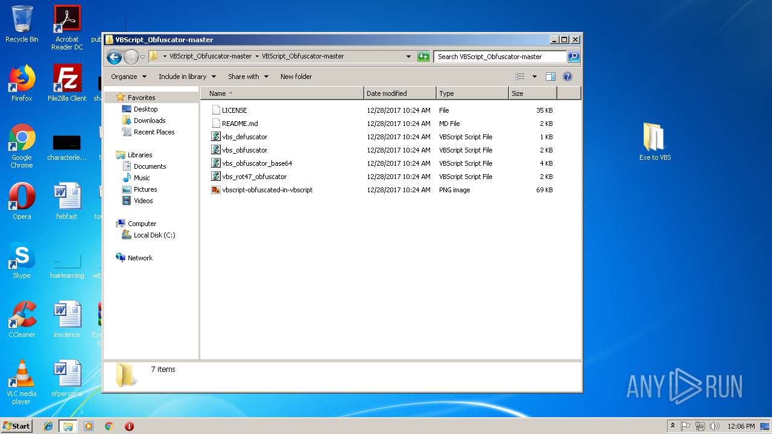Open Documents library
Image resolution: width=772 pixels, height=434 pixels.
[150, 166]
